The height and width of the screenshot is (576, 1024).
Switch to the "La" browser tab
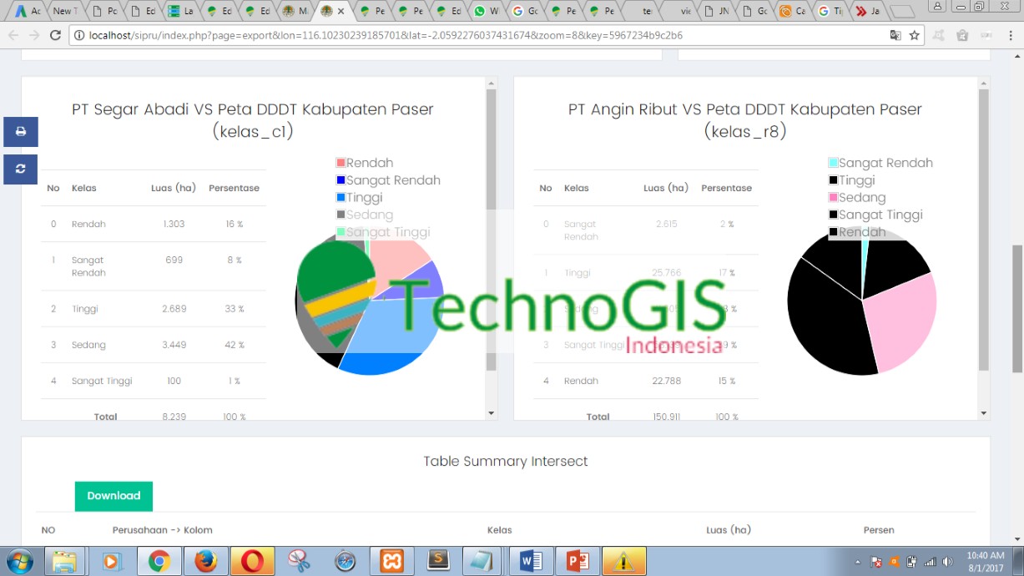pyautogui.click(x=180, y=12)
